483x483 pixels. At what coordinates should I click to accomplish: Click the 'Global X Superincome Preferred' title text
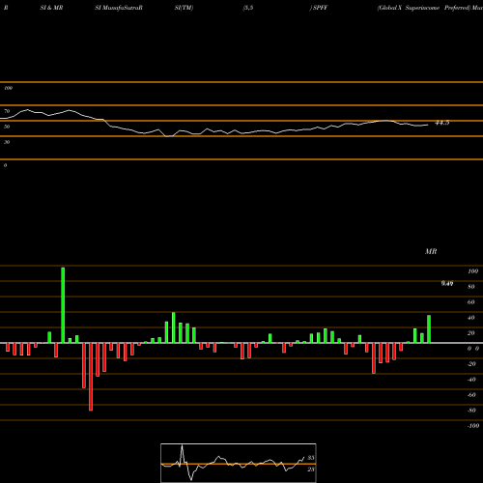424,8
